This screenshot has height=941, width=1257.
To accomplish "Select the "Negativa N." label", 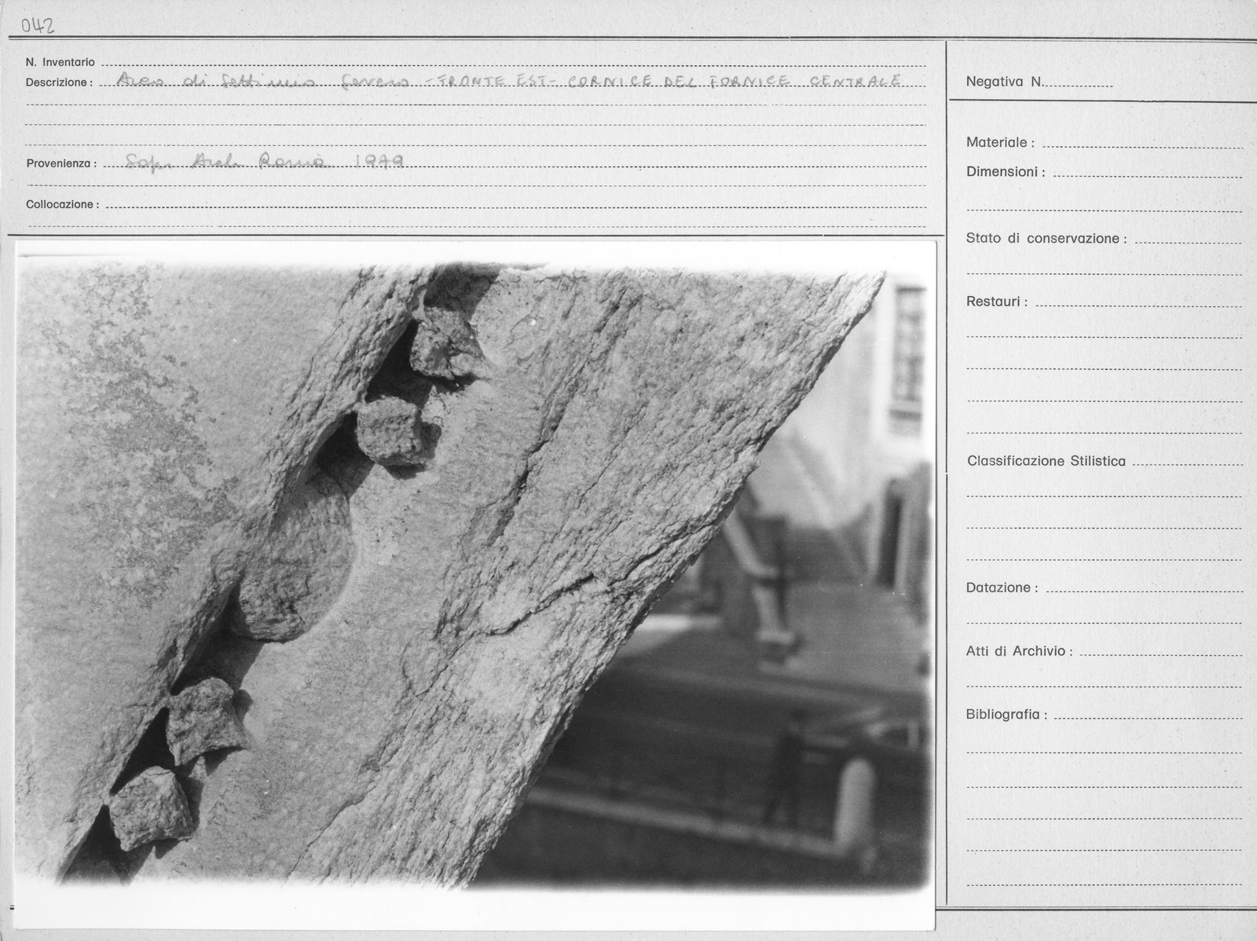I will click(1004, 81).
